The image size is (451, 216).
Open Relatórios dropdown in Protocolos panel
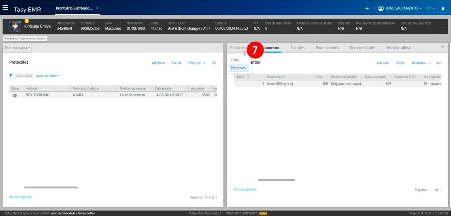point(196,63)
